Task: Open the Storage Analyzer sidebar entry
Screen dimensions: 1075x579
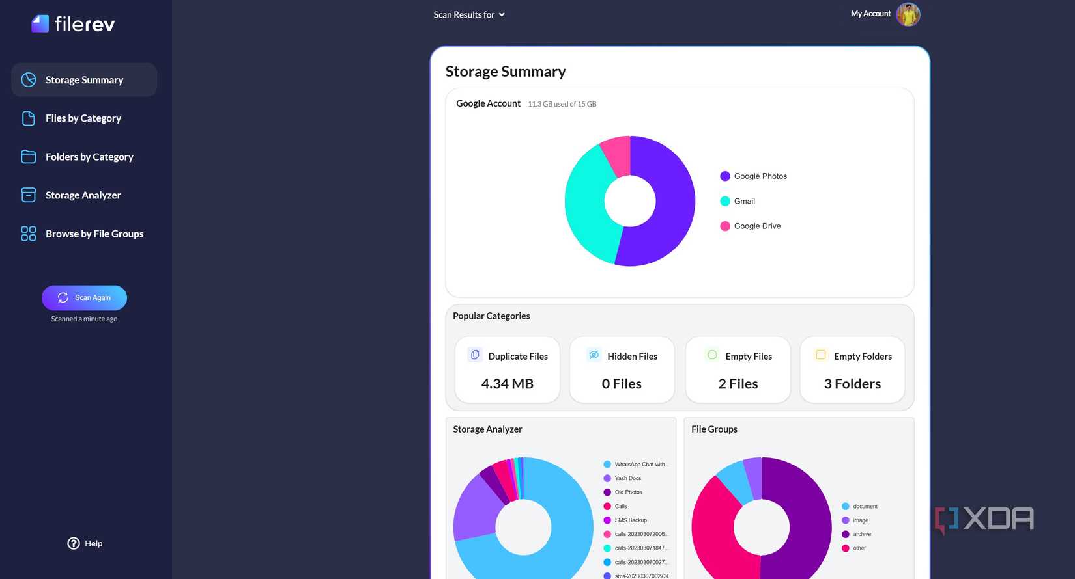Action: coord(84,195)
